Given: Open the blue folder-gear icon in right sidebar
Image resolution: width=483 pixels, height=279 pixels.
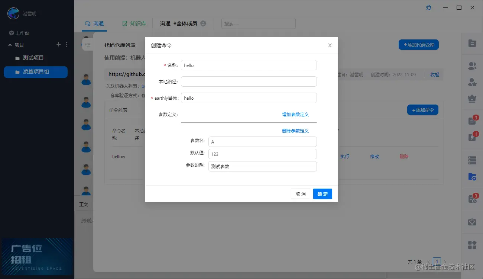Looking at the screenshot, I should coord(472,177).
